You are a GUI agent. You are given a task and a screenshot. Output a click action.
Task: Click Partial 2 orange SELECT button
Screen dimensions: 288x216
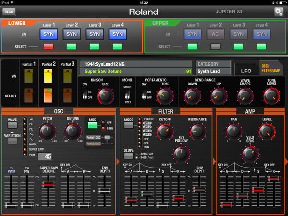pyautogui.click(x=48, y=96)
